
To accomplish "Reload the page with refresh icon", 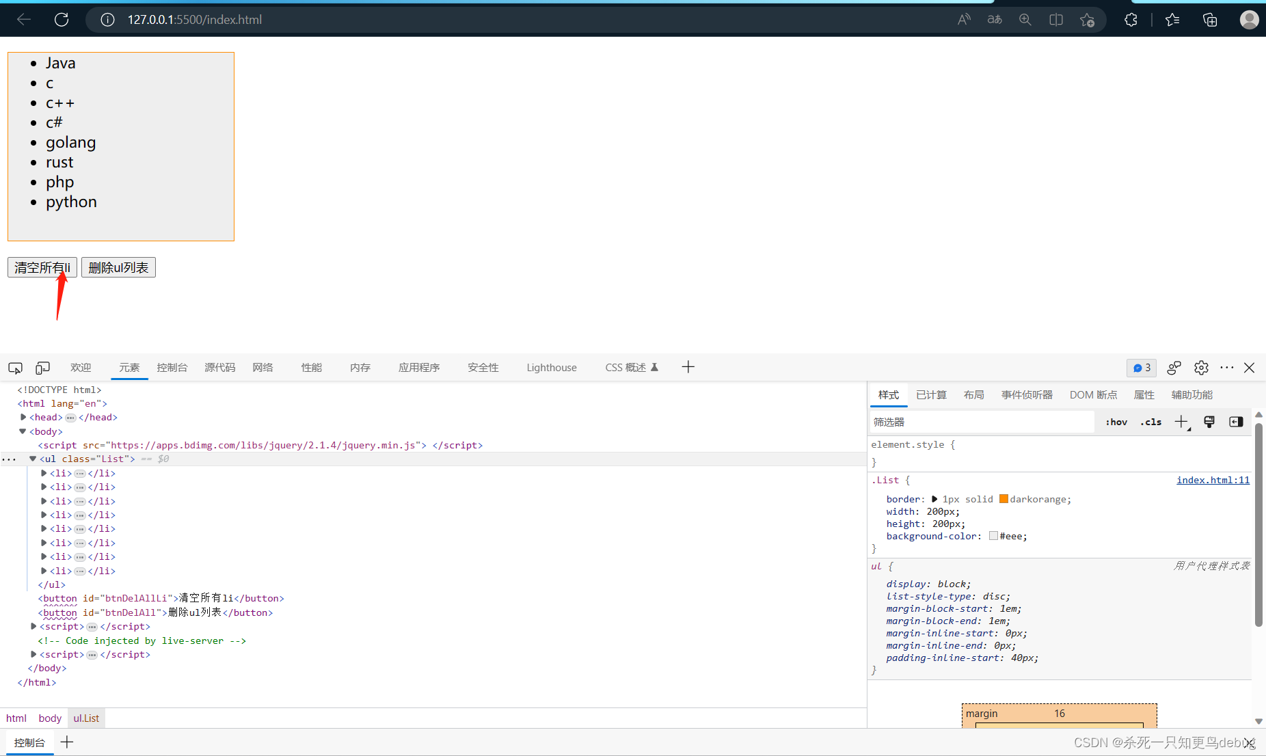I will tap(62, 20).
